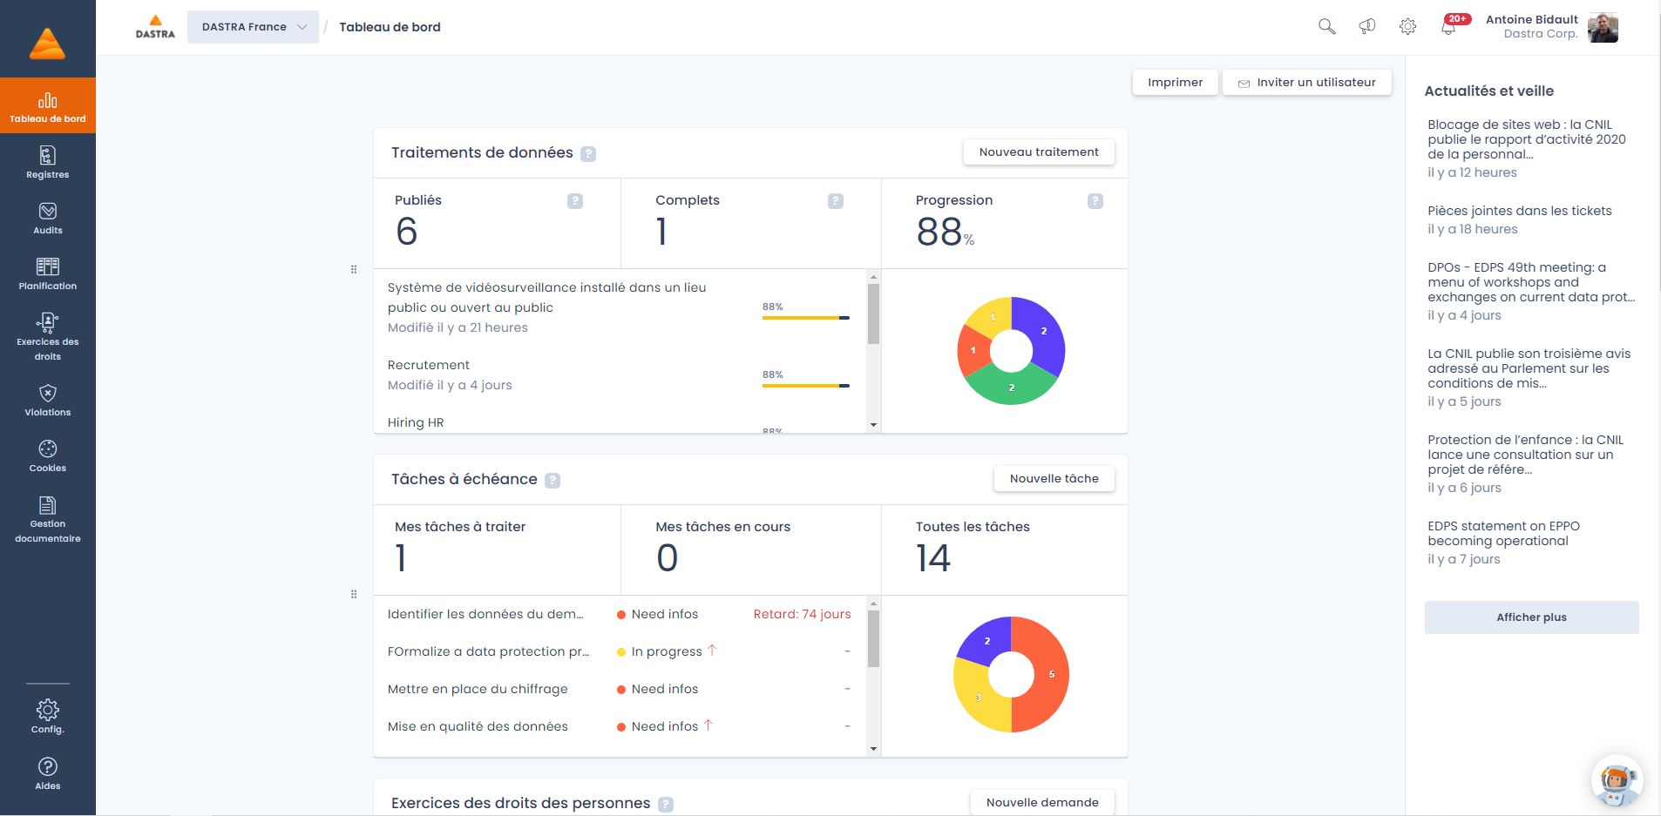Click Antoine Bidault's profile avatar
Screen dimensions: 1661x816
click(x=1603, y=27)
